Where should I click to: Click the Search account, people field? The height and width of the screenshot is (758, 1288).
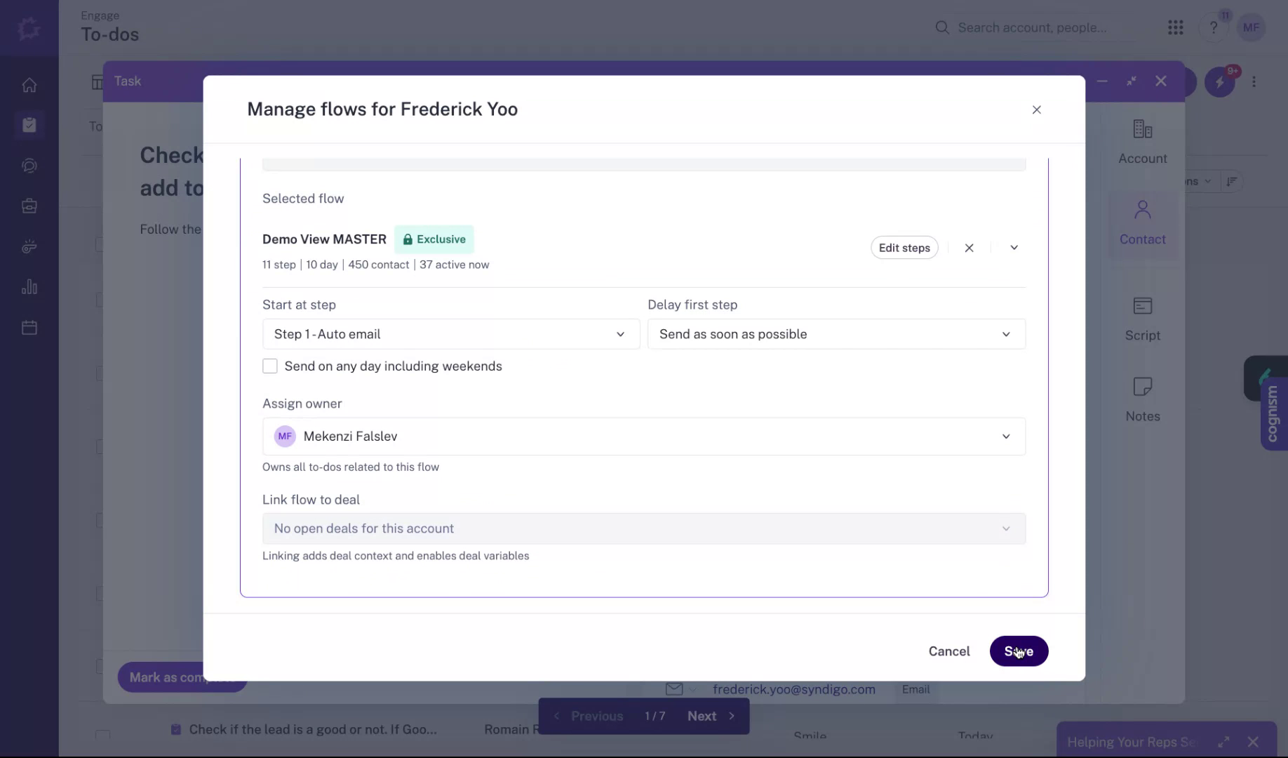click(x=1031, y=27)
